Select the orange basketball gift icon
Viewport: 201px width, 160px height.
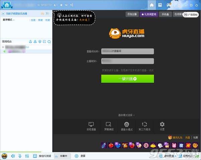195,145
